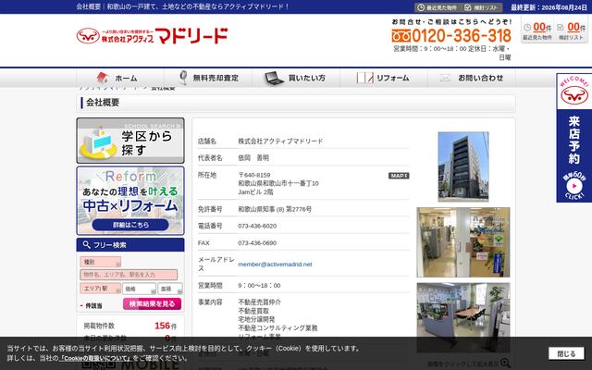Open the 検討リスト button in top bar
This screenshot has height=370, width=592.
481,7
